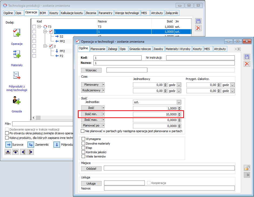Click into the Nazwa field of the operation
This screenshot has height=197, width=254.
(x=164, y=63)
